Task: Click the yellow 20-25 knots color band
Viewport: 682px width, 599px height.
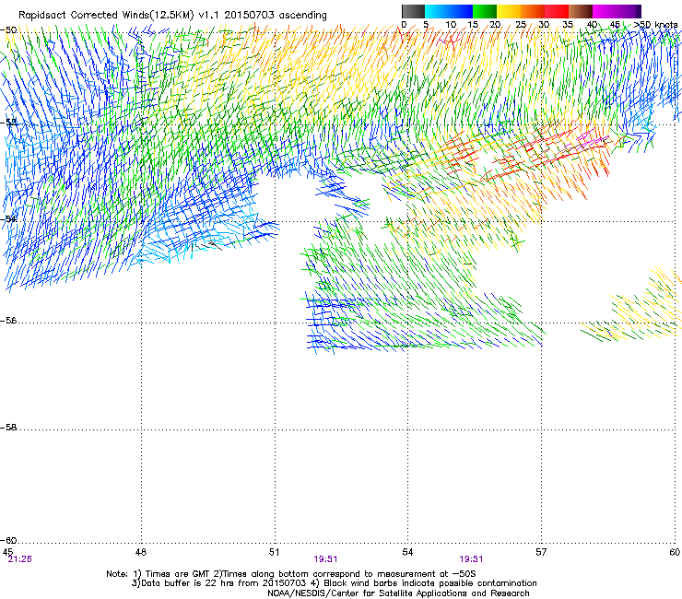Action: [509, 11]
